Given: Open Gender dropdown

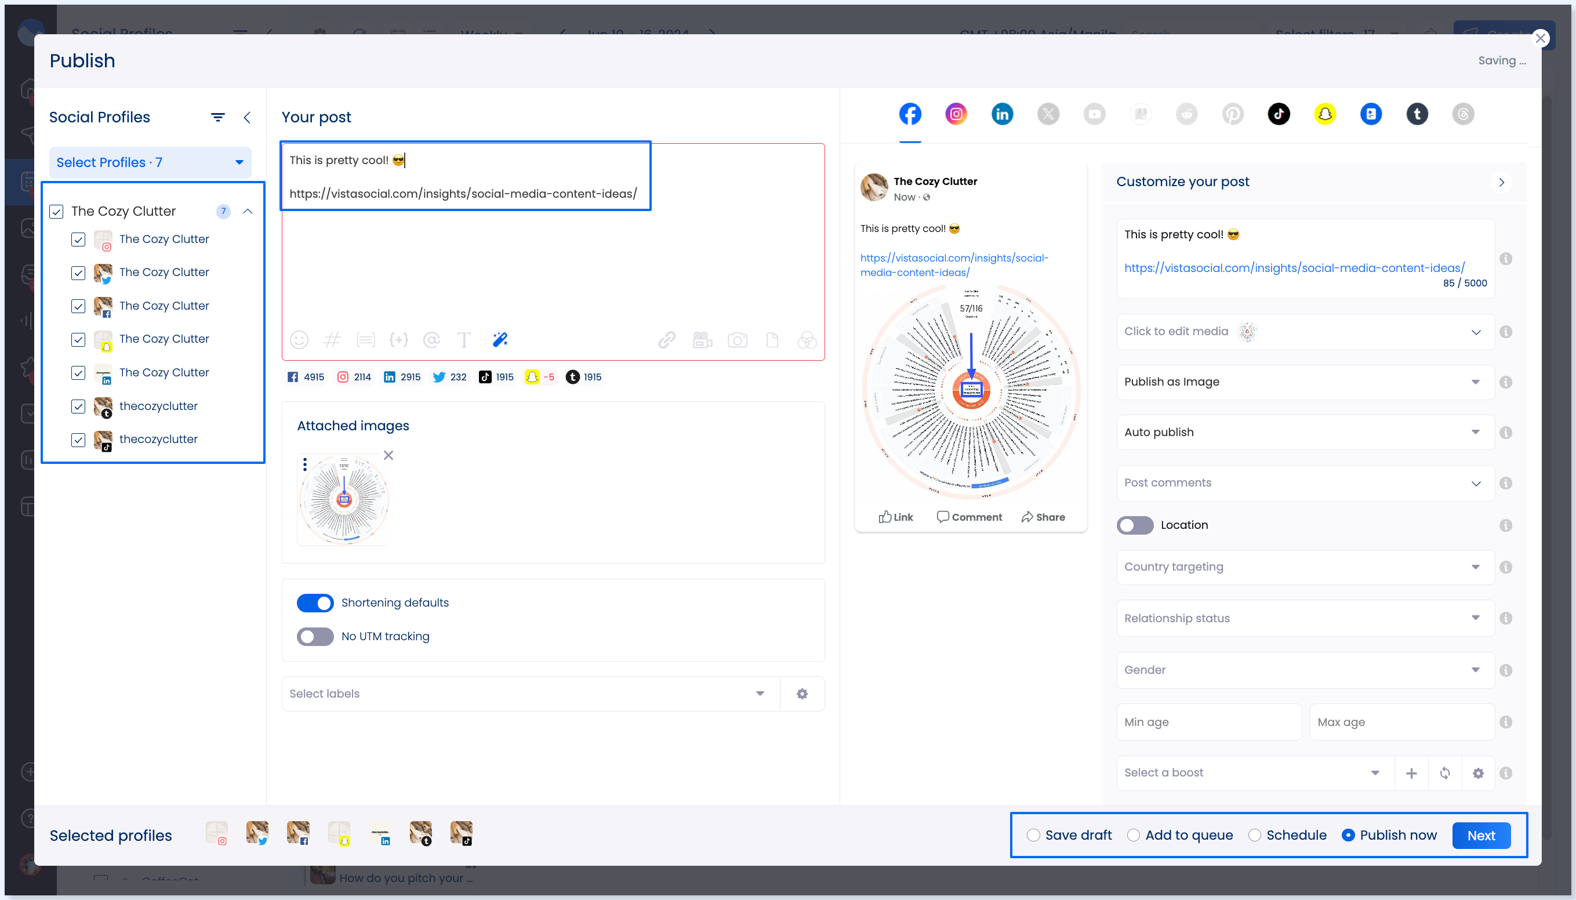Looking at the screenshot, I should [1305, 670].
